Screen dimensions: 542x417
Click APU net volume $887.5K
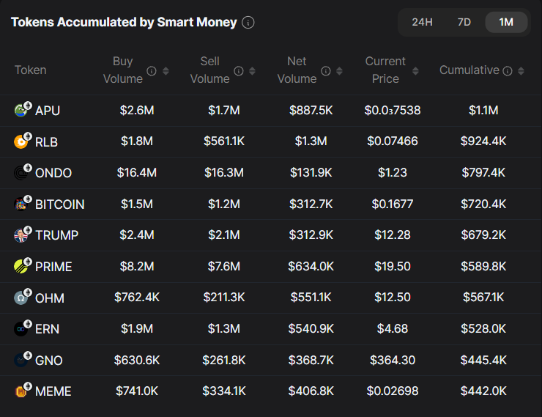311,111
